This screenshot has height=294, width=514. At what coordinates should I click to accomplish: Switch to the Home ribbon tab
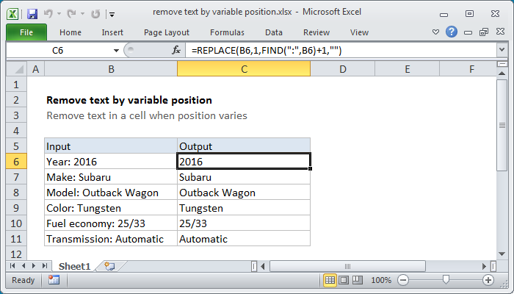coord(70,32)
